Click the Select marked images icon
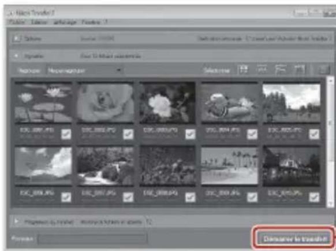Image resolution: width=336 pixels, height=251 pixels. click(262, 70)
